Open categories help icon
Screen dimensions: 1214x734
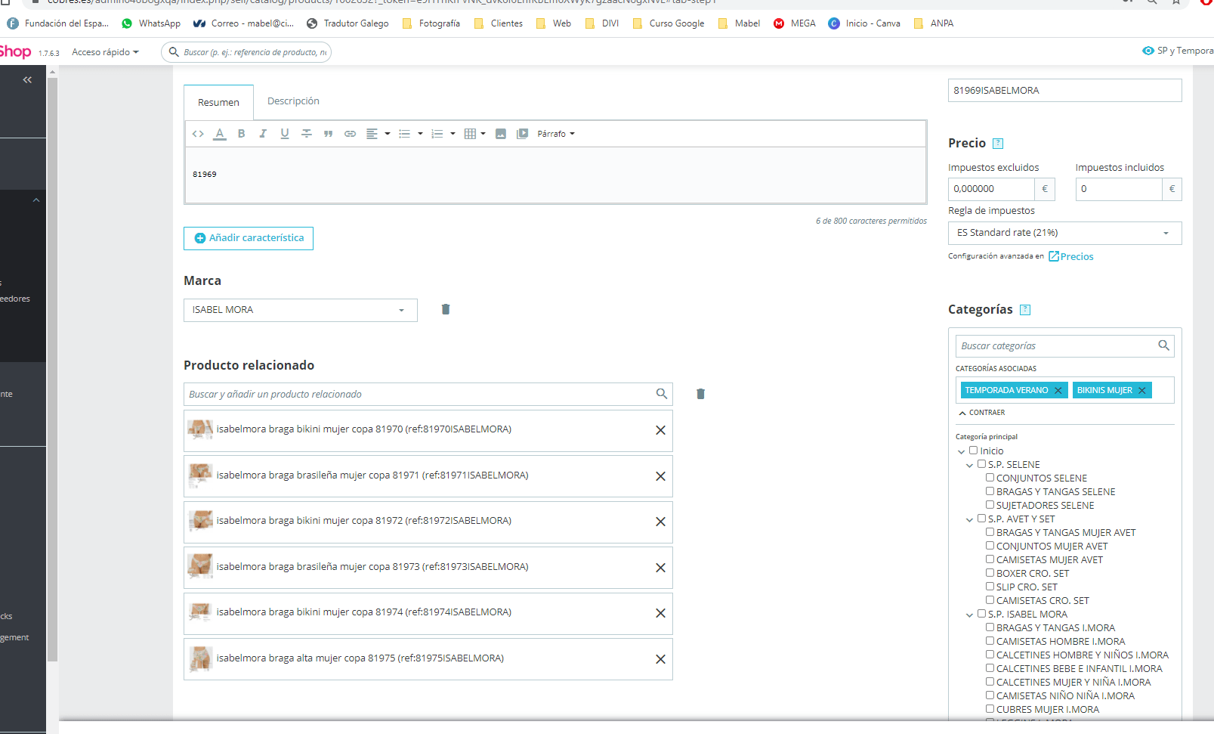[x=1025, y=310]
